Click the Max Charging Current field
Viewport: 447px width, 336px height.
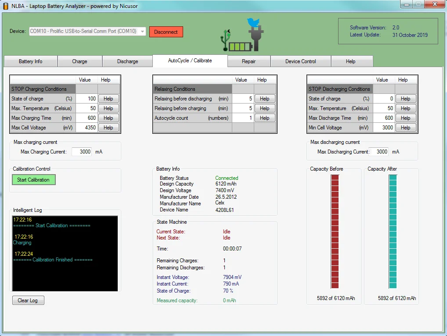[82, 152]
